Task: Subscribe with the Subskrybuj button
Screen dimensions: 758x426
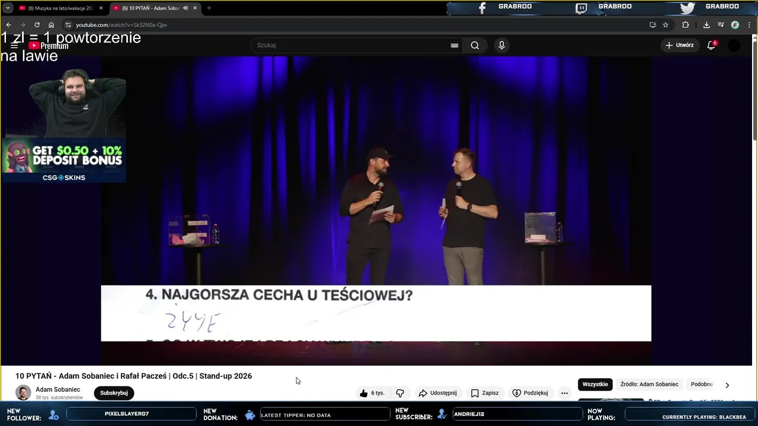Action: point(114,393)
